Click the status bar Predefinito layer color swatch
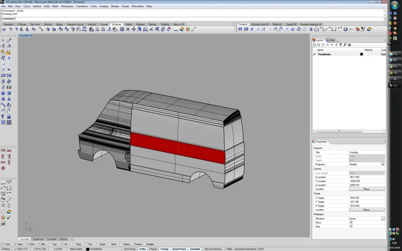The height and width of the screenshot is (251, 402). (88, 249)
